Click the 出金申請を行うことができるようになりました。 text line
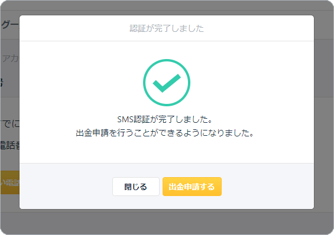 click(x=165, y=133)
